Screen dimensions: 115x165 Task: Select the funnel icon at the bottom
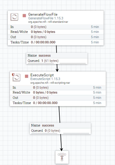(x=62, y=157)
